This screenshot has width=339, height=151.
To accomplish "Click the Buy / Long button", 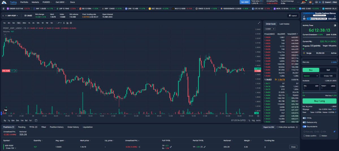I will click(x=319, y=101).
